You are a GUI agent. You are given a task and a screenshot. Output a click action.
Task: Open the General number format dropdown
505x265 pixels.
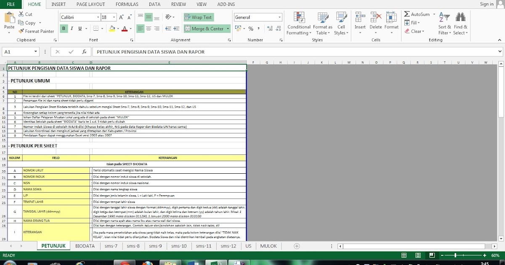pyautogui.click(x=280, y=17)
